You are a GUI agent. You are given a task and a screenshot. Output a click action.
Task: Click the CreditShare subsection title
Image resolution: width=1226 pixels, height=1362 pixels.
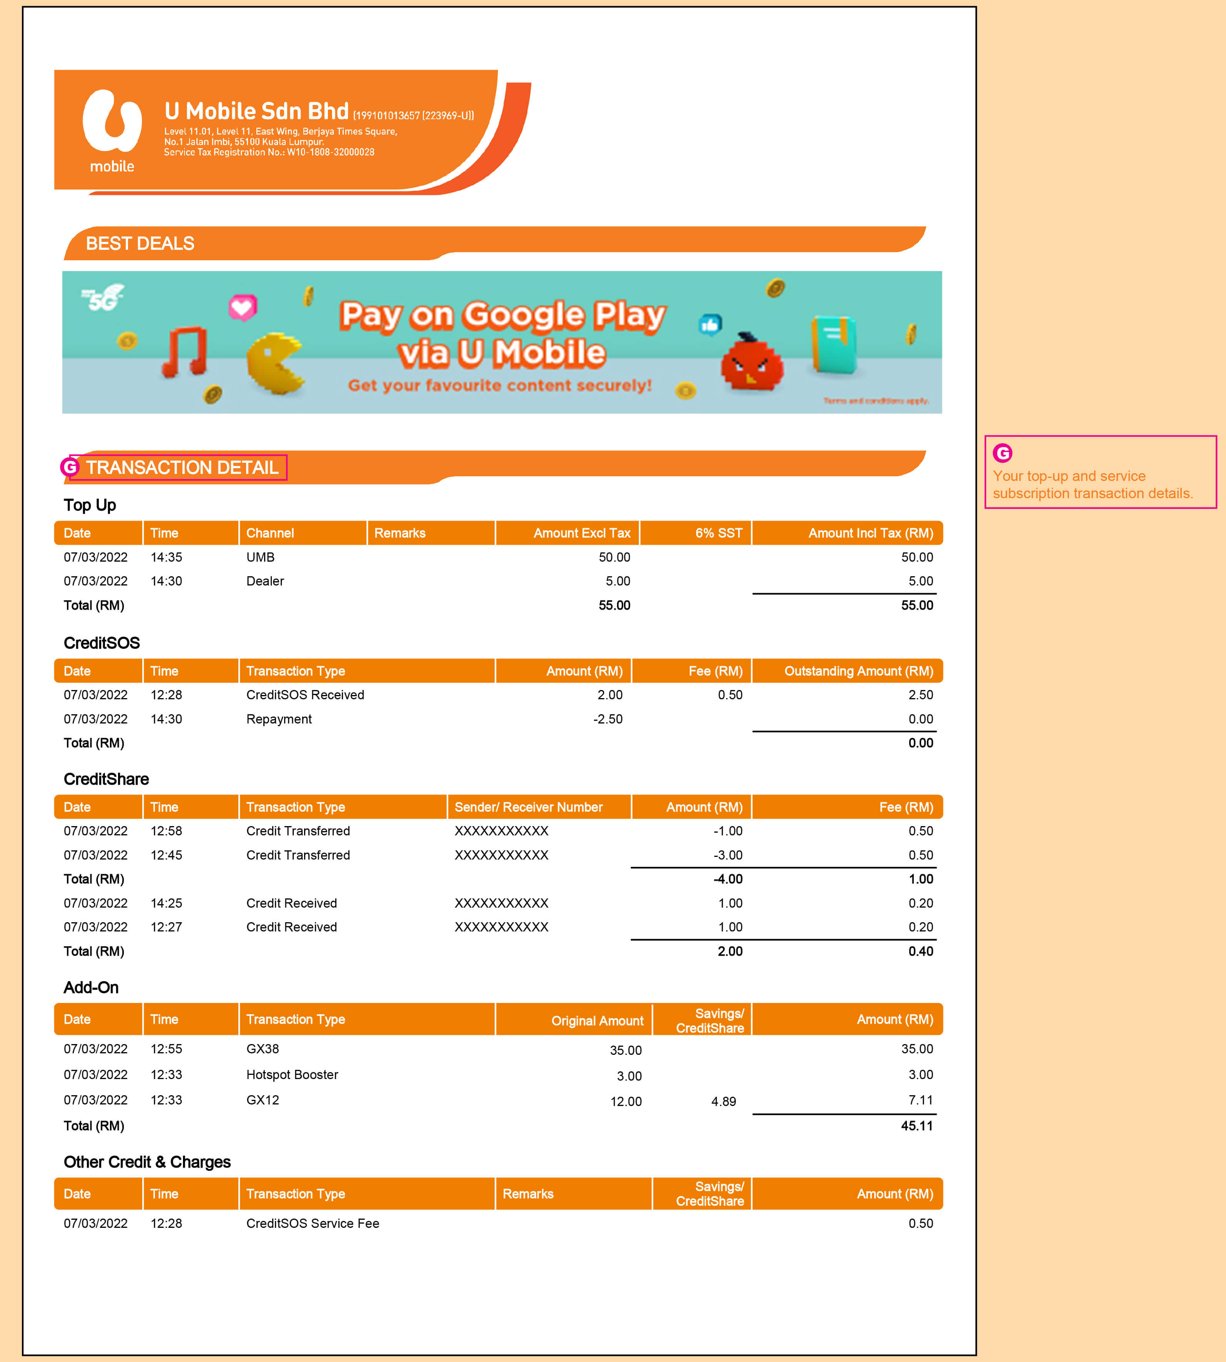tap(106, 779)
